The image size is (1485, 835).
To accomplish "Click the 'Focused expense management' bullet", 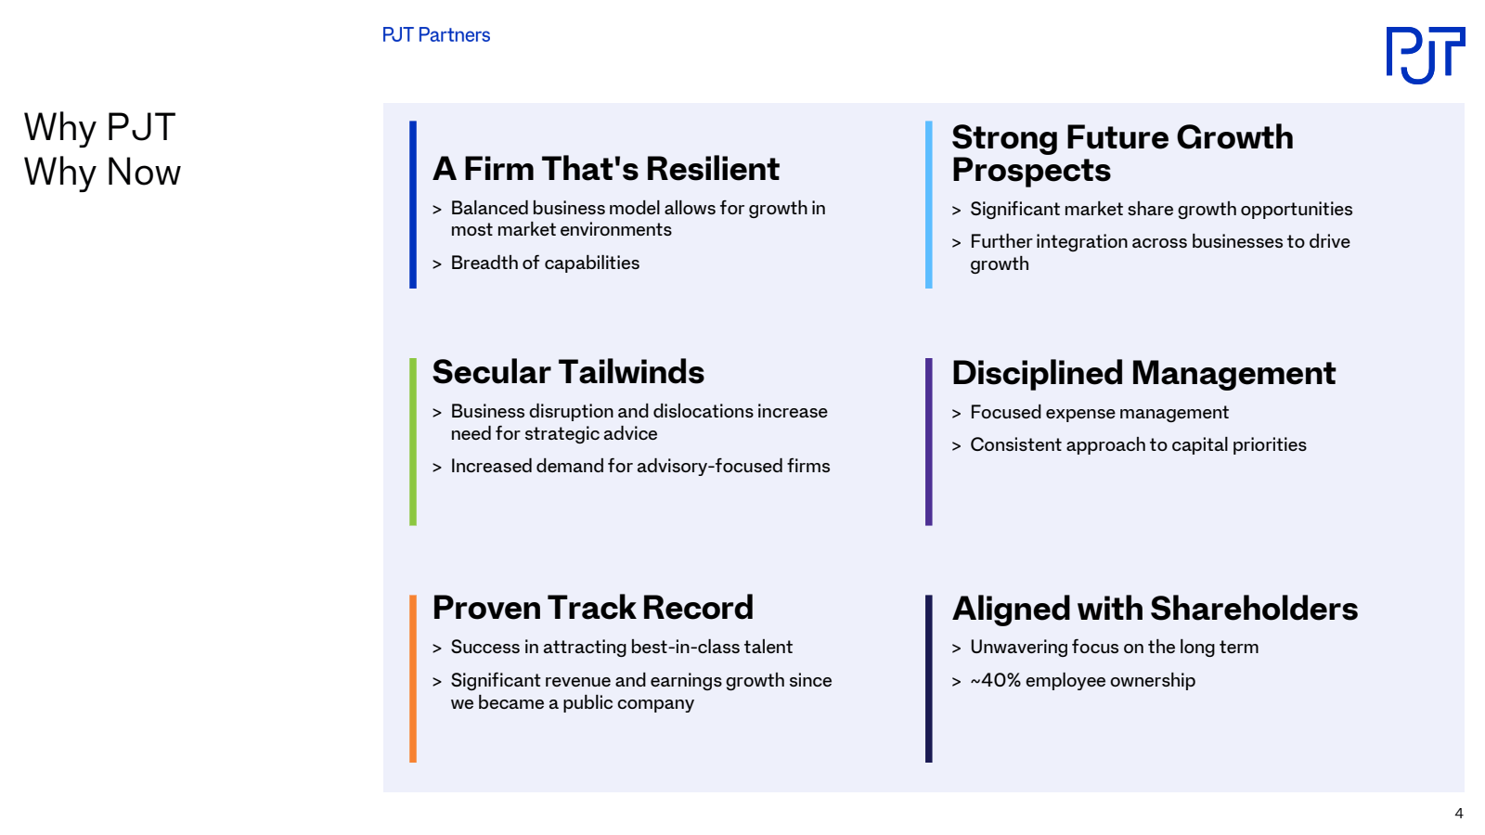I will click(x=1099, y=413).
